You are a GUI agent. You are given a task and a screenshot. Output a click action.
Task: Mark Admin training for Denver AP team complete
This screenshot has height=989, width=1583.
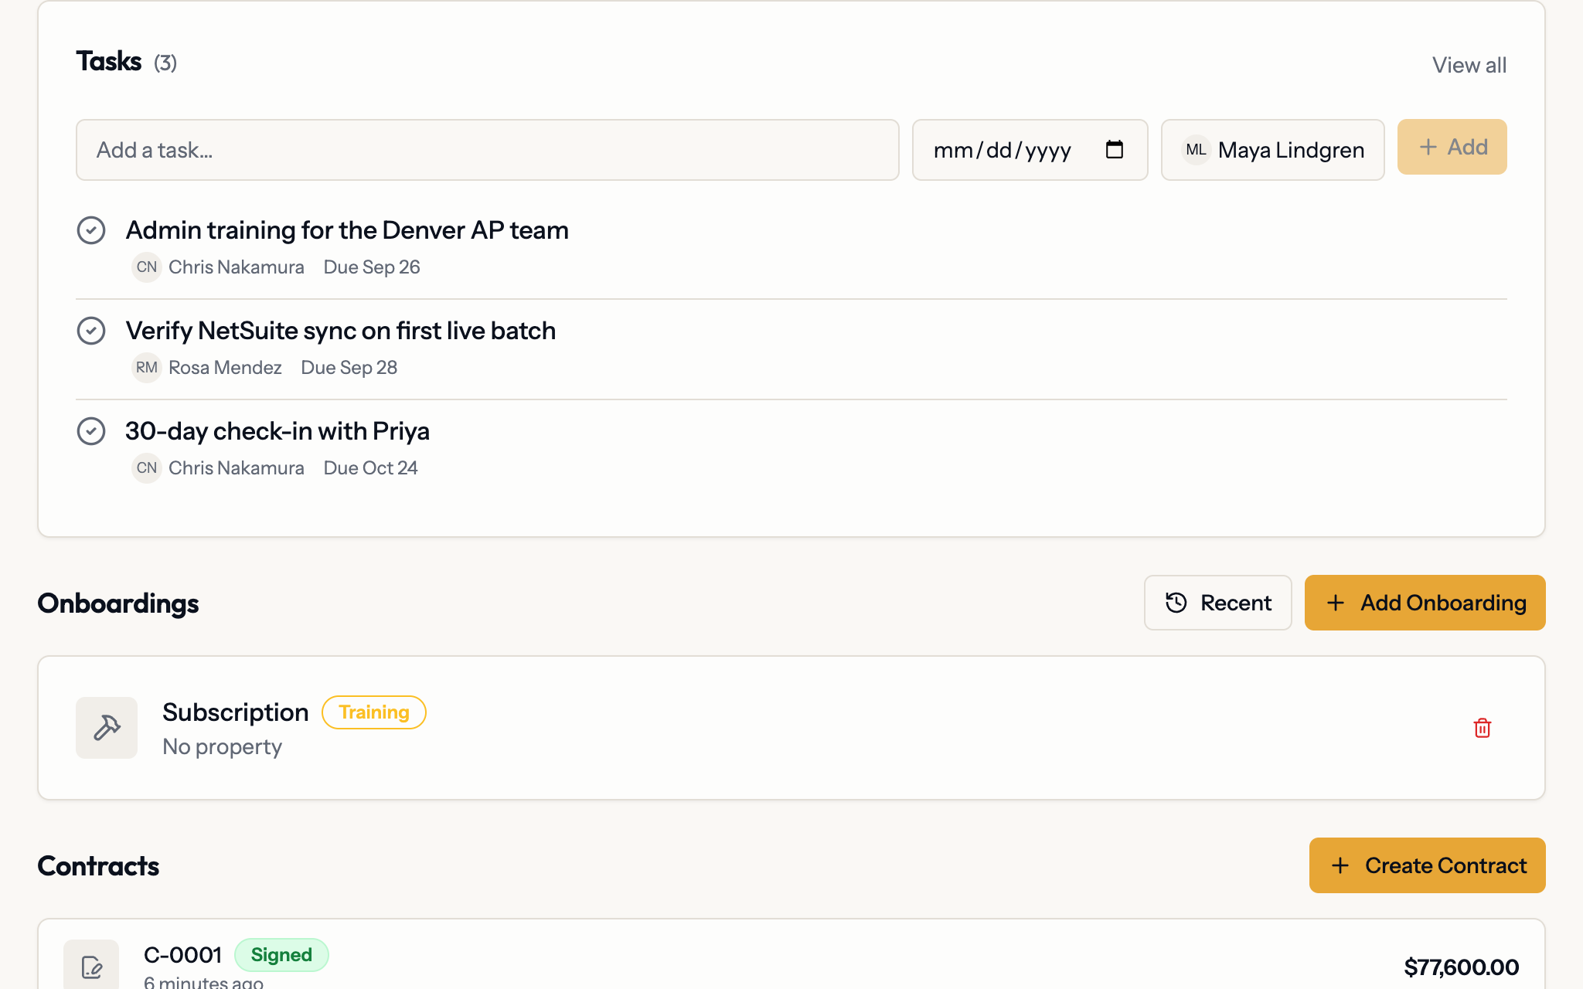(91, 230)
